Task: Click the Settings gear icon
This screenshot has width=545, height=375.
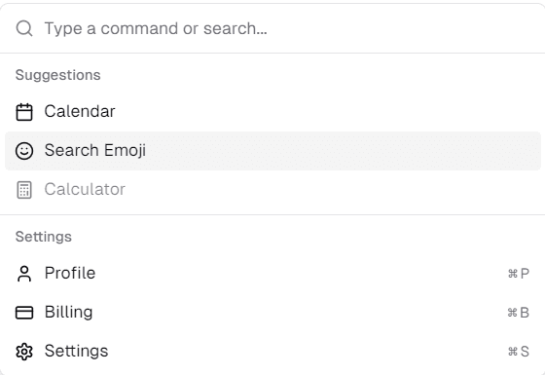Action: 24,352
